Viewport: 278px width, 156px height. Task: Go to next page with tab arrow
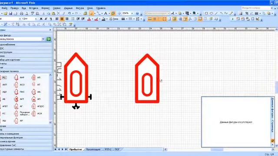63,149
